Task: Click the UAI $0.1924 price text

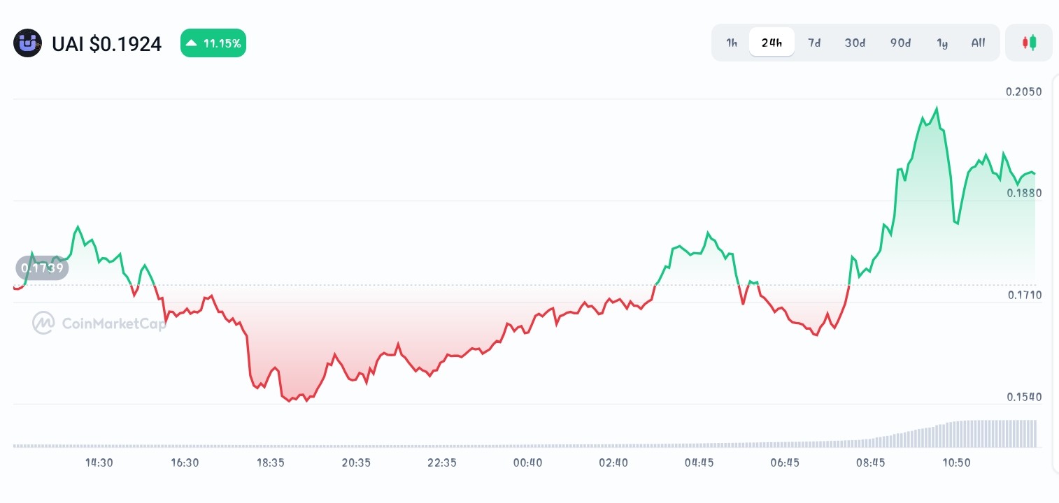Action: coord(107,44)
